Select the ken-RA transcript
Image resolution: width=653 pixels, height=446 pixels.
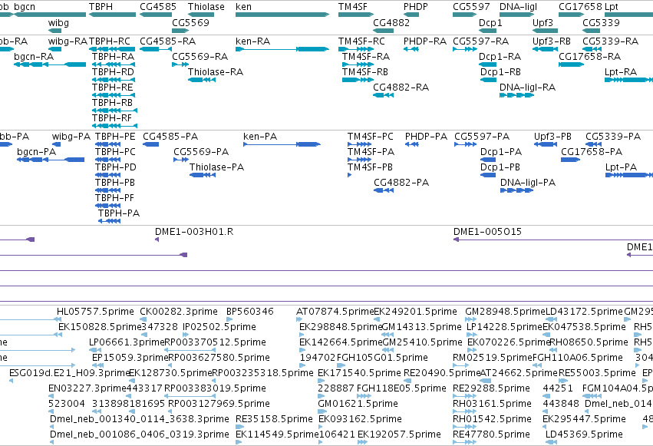(282, 49)
